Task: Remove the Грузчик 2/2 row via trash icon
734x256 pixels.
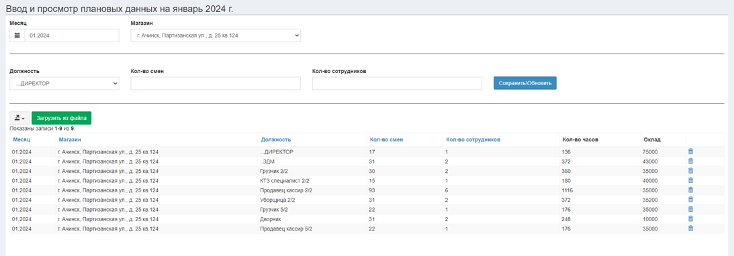Action: [x=690, y=170]
